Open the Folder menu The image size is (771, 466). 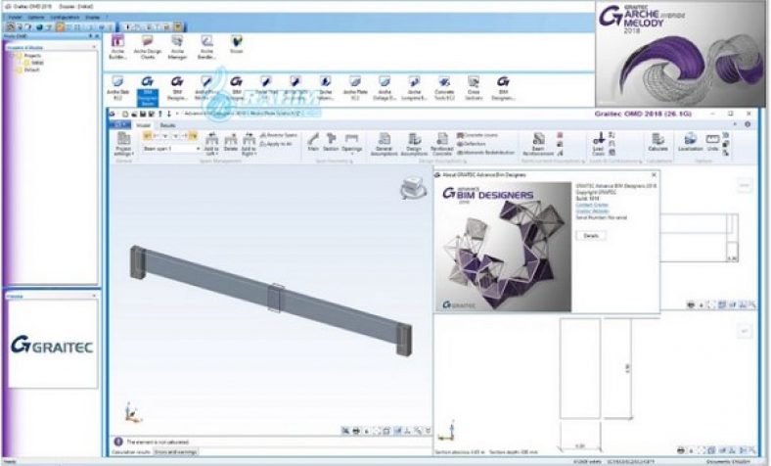[15, 18]
